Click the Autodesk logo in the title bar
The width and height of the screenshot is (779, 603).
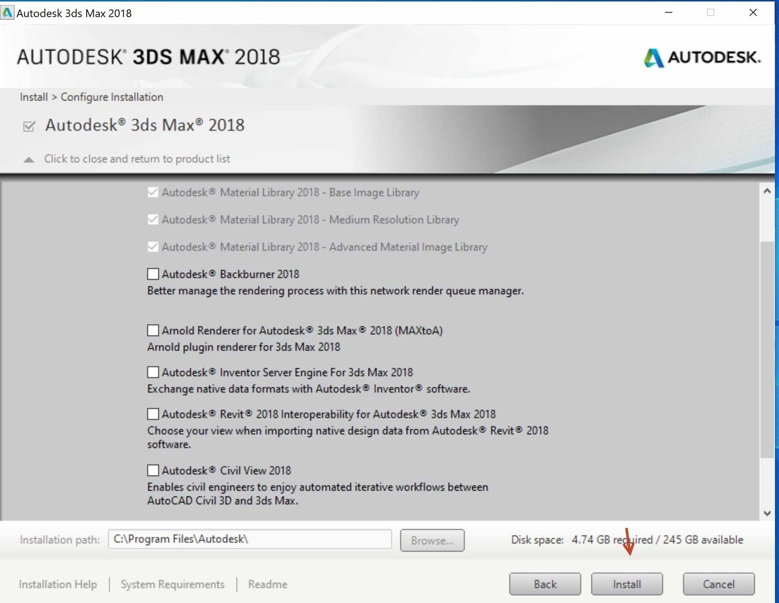[x=7, y=13]
